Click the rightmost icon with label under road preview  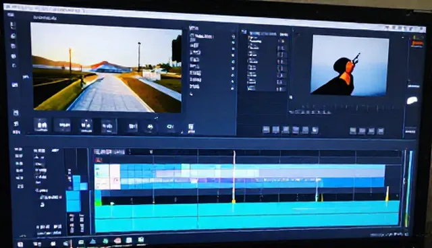click(191, 128)
